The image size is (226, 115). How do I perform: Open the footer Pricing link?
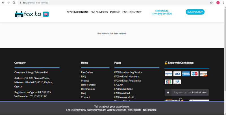coord(85,81)
